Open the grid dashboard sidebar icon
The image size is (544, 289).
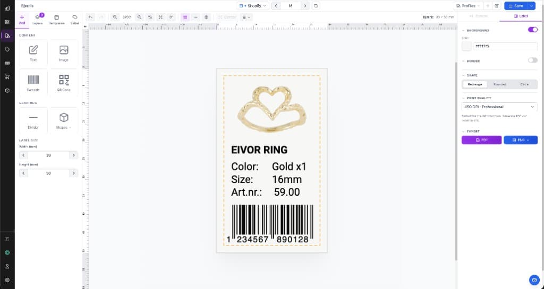coord(7,22)
